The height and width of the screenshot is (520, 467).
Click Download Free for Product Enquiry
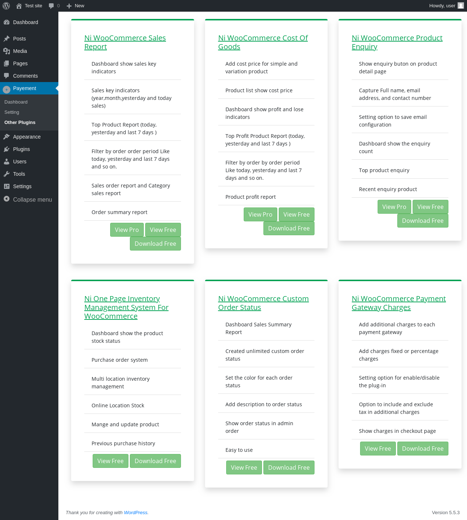coord(423,221)
